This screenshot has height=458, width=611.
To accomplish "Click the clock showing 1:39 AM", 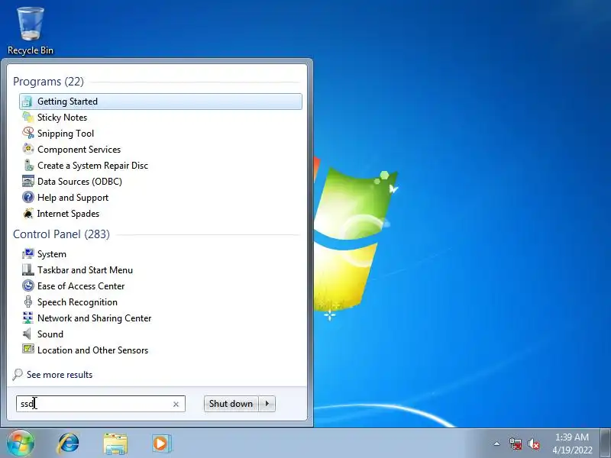I will point(572,437).
